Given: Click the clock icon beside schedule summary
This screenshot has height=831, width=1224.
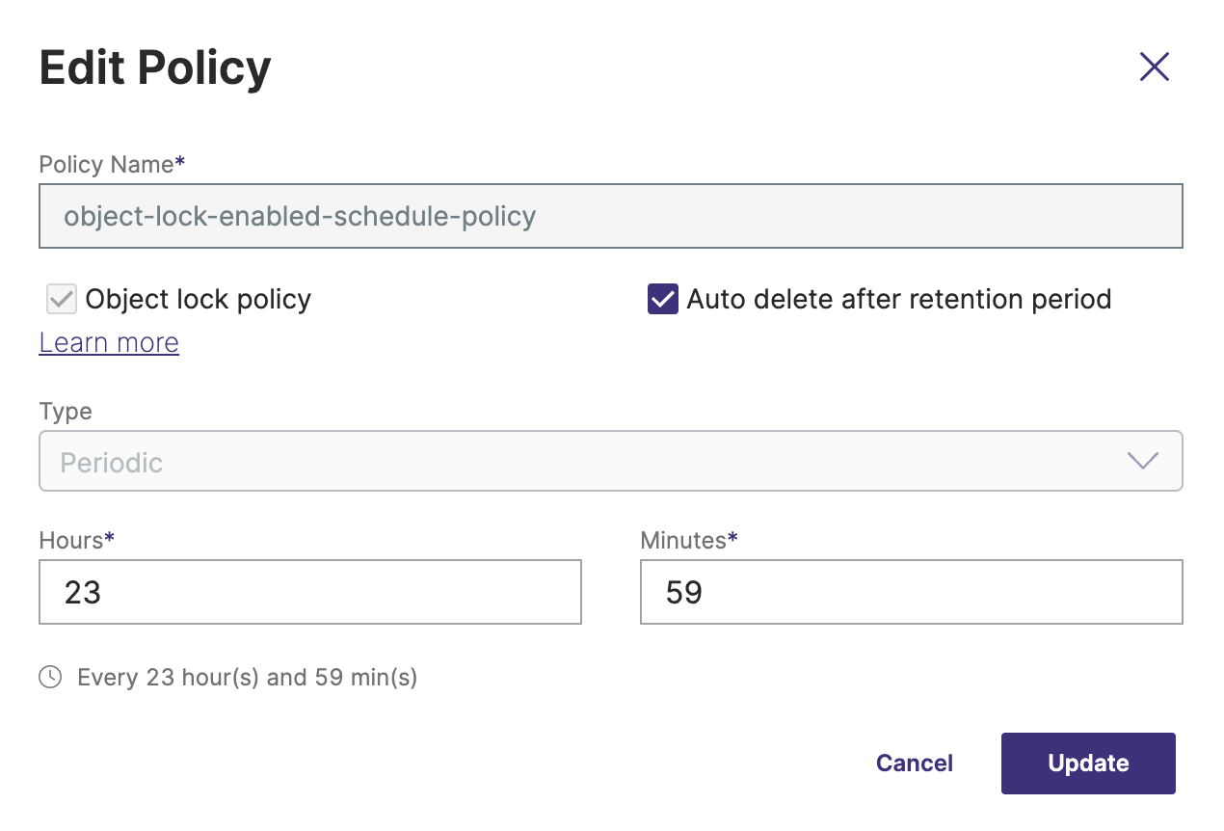Looking at the screenshot, I should 50,678.
